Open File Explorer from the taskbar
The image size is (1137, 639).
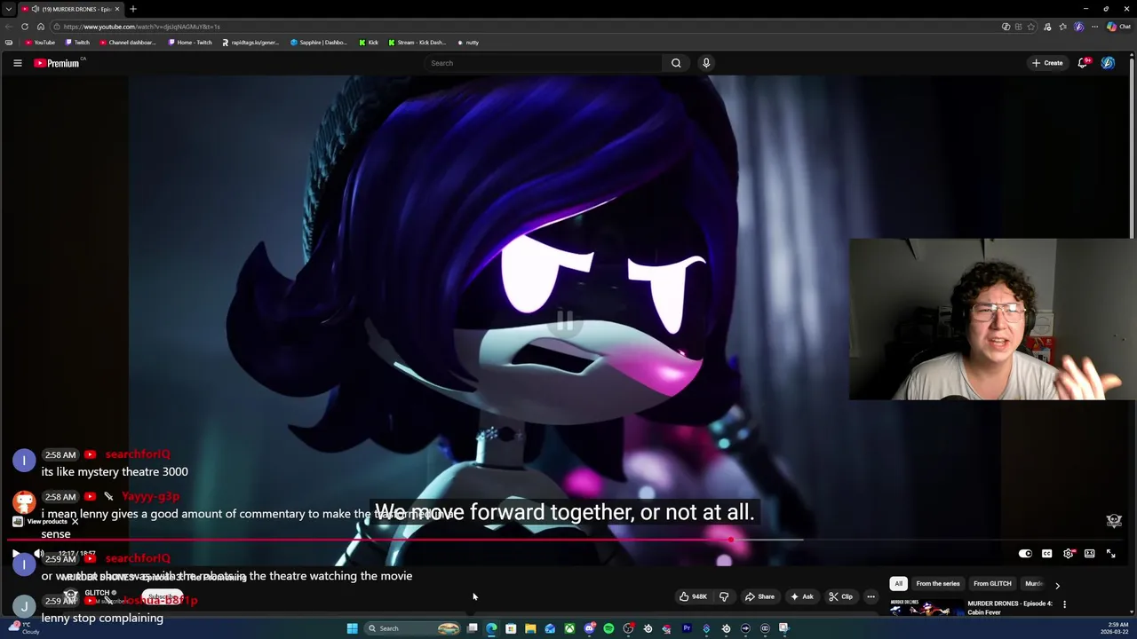pyautogui.click(x=530, y=628)
